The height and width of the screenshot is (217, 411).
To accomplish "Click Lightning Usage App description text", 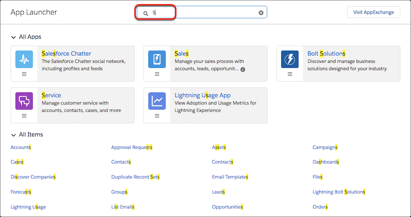I will point(215,107).
